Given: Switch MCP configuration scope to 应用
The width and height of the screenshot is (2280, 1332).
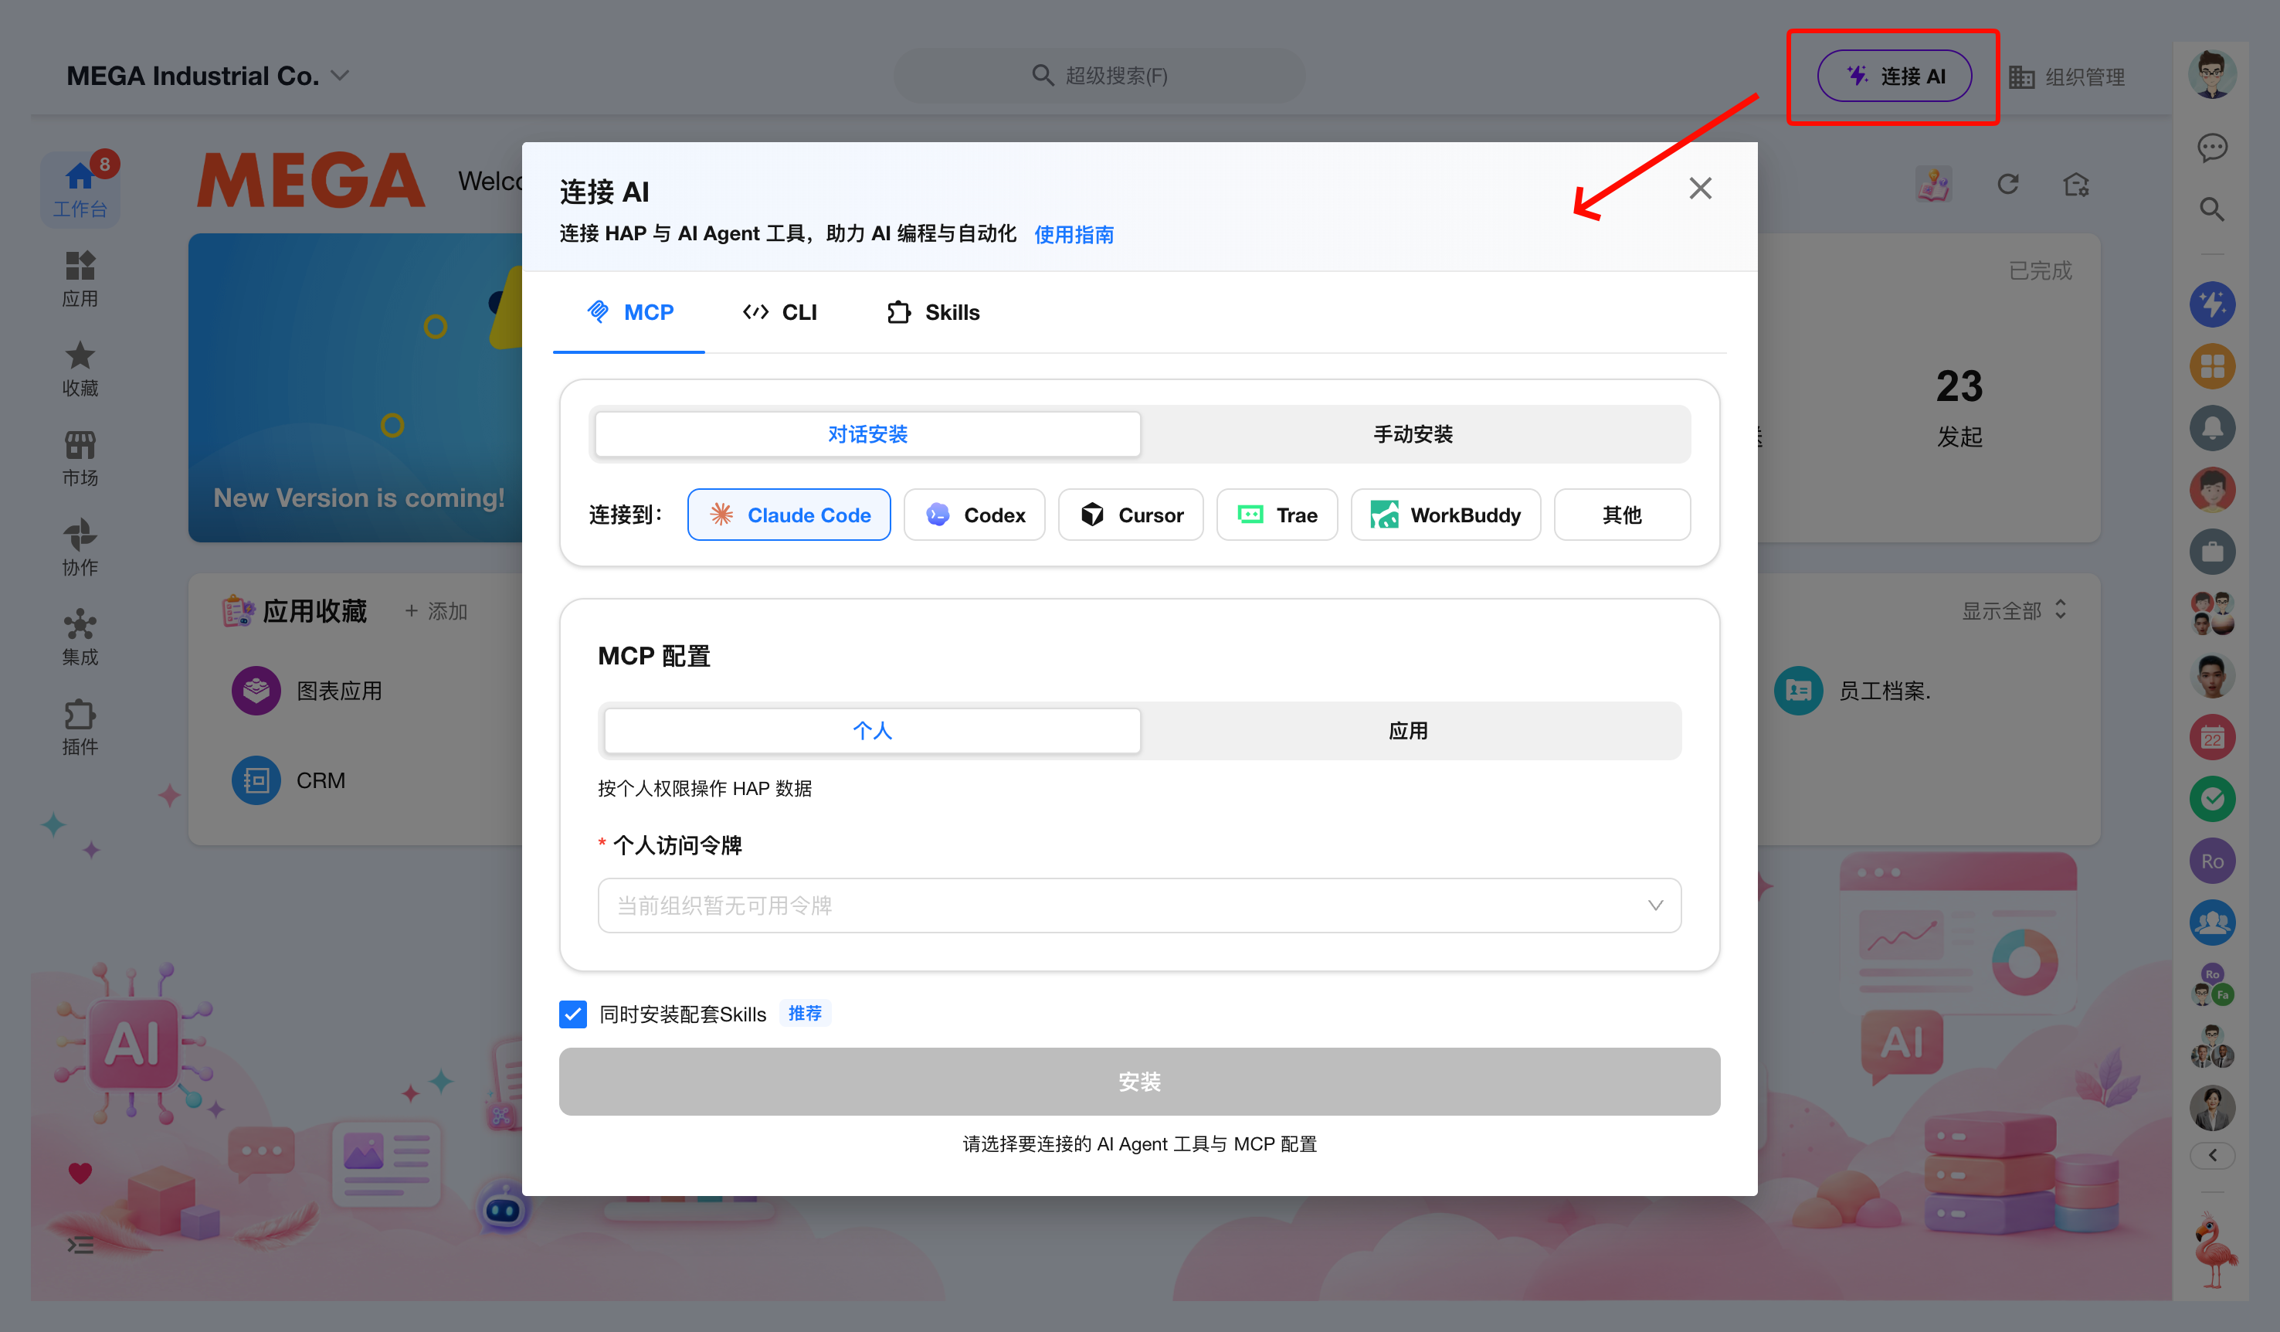Looking at the screenshot, I should tap(1408, 730).
